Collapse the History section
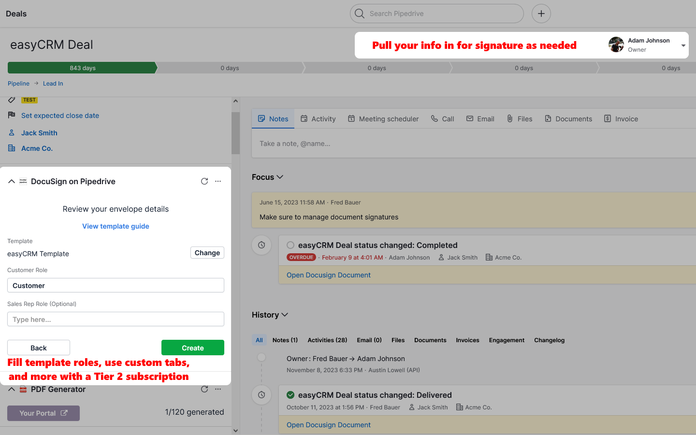The width and height of the screenshot is (696, 435). coord(285,315)
